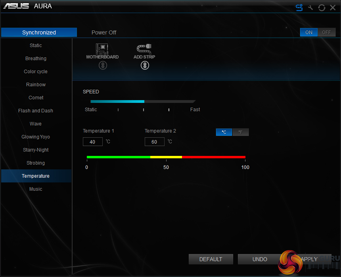Turn lighting OFF

click(326, 32)
